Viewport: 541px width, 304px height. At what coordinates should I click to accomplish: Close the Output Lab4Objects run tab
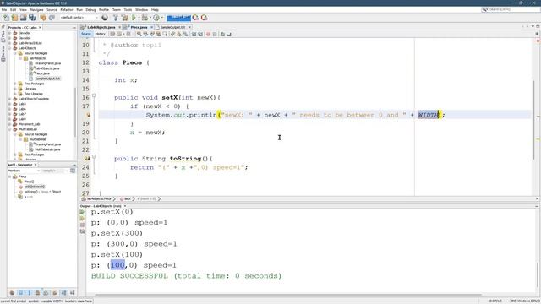[x=125, y=206]
